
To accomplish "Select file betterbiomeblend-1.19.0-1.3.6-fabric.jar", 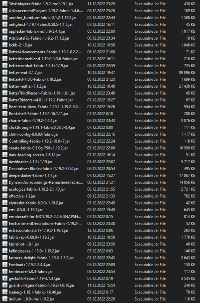I will 43,59.
